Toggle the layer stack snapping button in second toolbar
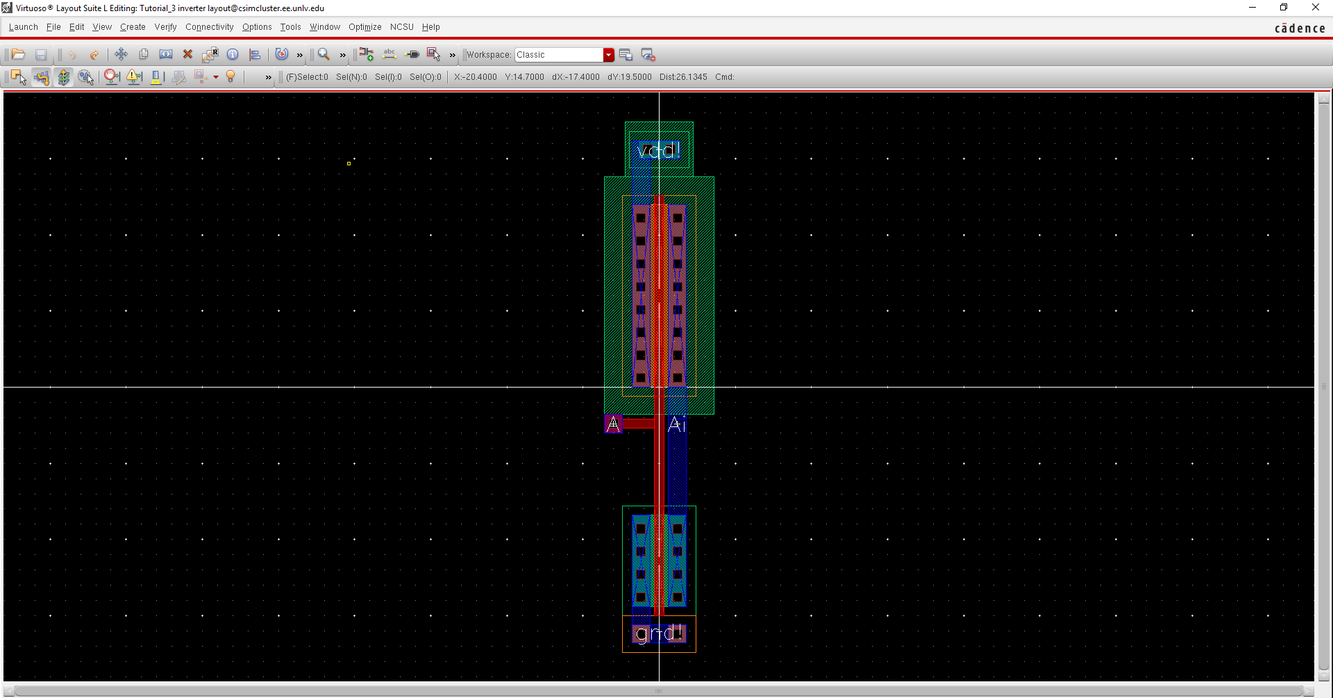This screenshot has height=698, width=1333. (x=63, y=77)
